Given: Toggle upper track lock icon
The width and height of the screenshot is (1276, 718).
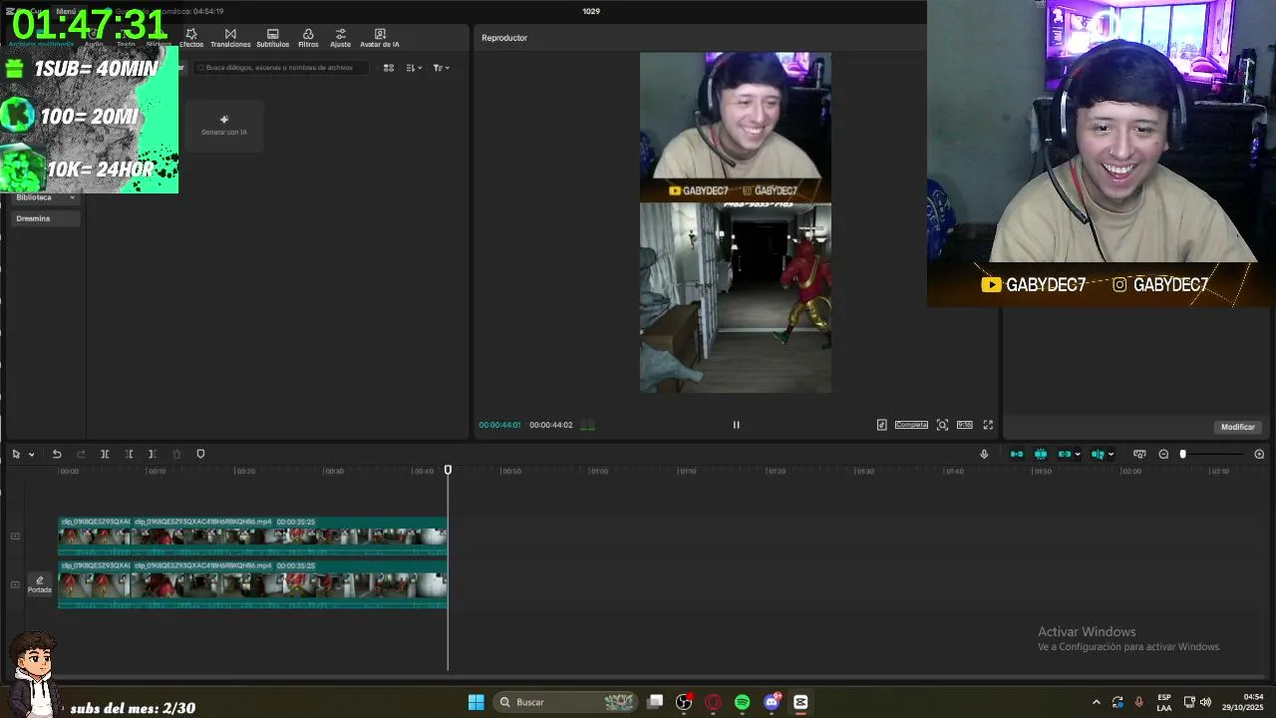Looking at the screenshot, I should 15,537.
